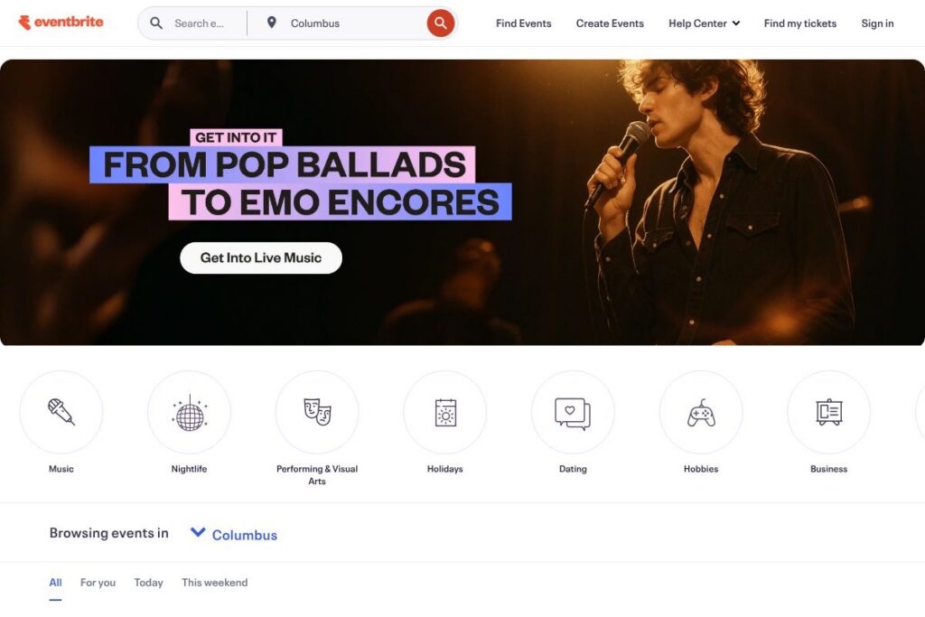Select the Nightlife disco ball icon
This screenshot has height=617, width=925.
click(189, 412)
